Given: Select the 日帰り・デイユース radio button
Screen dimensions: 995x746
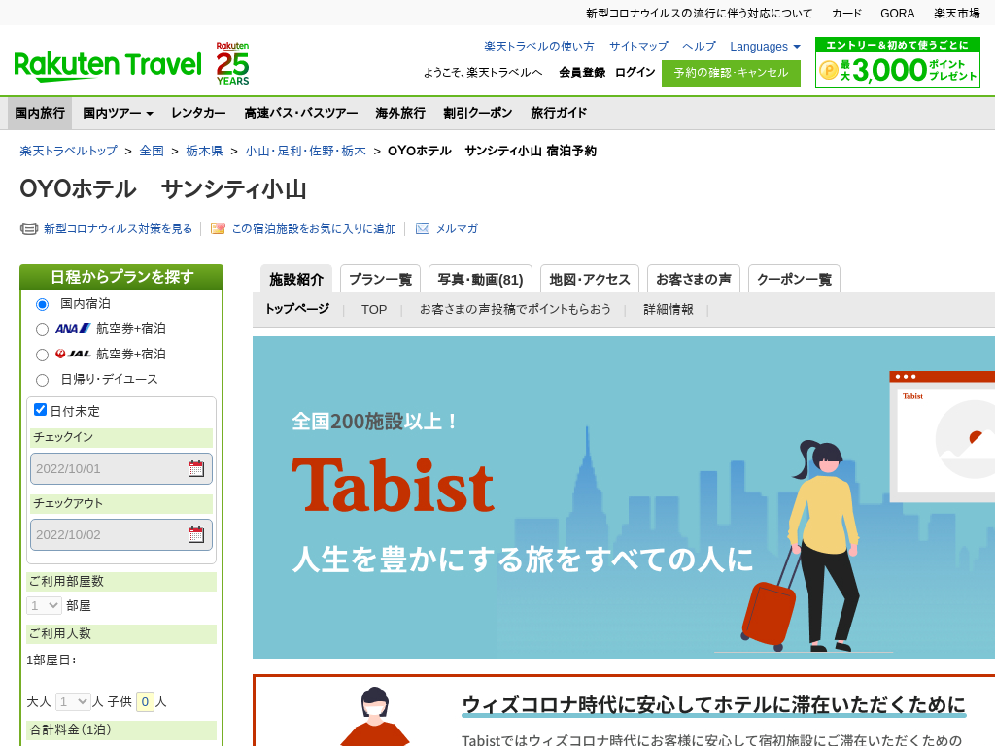Looking at the screenshot, I should click(42, 380).
